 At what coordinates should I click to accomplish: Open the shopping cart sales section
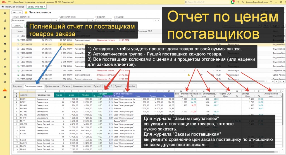pyautogui.click(x=5, y=44)
